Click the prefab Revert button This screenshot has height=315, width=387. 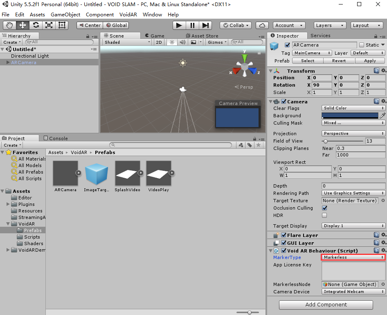[339, 60]
